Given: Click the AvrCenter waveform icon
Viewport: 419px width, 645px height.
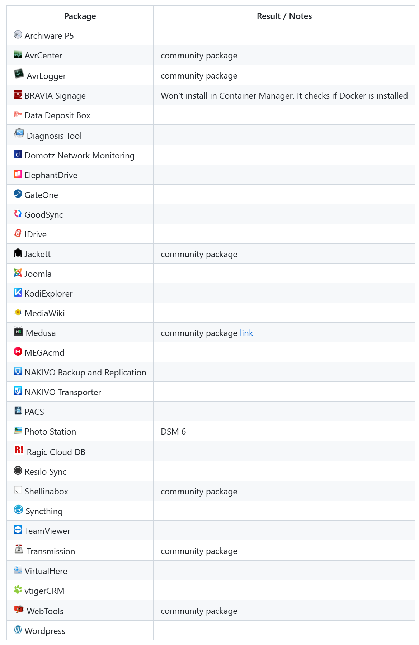Looking at the screenshot, I should click(x=18, y=54).
